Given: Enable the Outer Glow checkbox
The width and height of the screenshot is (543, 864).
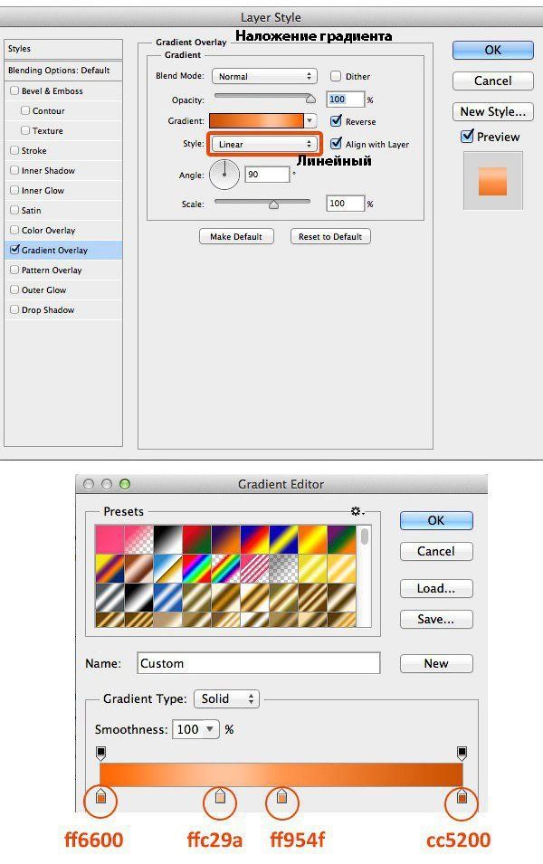Looking at the screenshot, I should click(x=14, y=290).
